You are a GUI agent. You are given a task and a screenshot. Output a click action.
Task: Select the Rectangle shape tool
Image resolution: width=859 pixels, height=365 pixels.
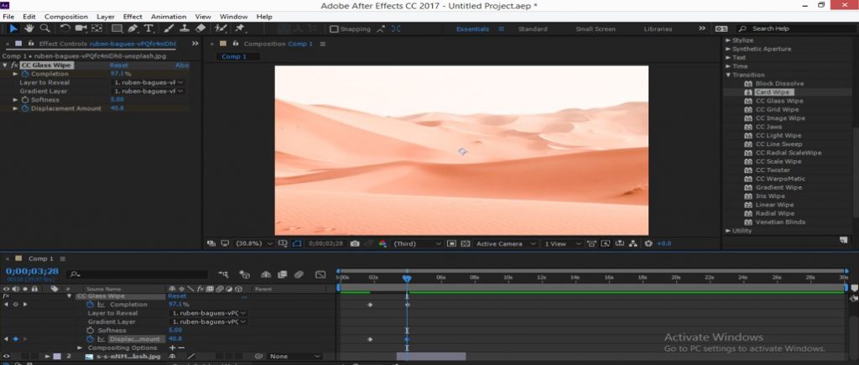point(117,29)
